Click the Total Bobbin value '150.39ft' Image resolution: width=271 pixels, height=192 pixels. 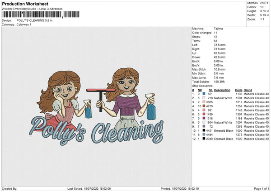click(219, 82)
